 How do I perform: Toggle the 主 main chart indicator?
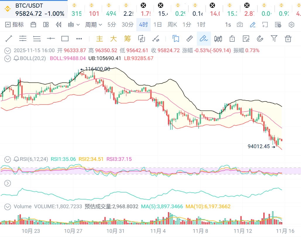pyautogui.click(x=100, y=39)
